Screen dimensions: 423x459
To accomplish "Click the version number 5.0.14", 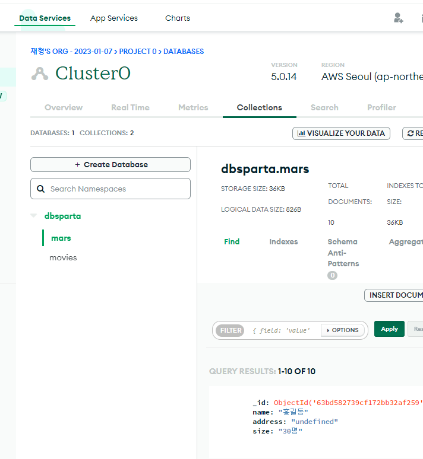I will pos(283,76).
